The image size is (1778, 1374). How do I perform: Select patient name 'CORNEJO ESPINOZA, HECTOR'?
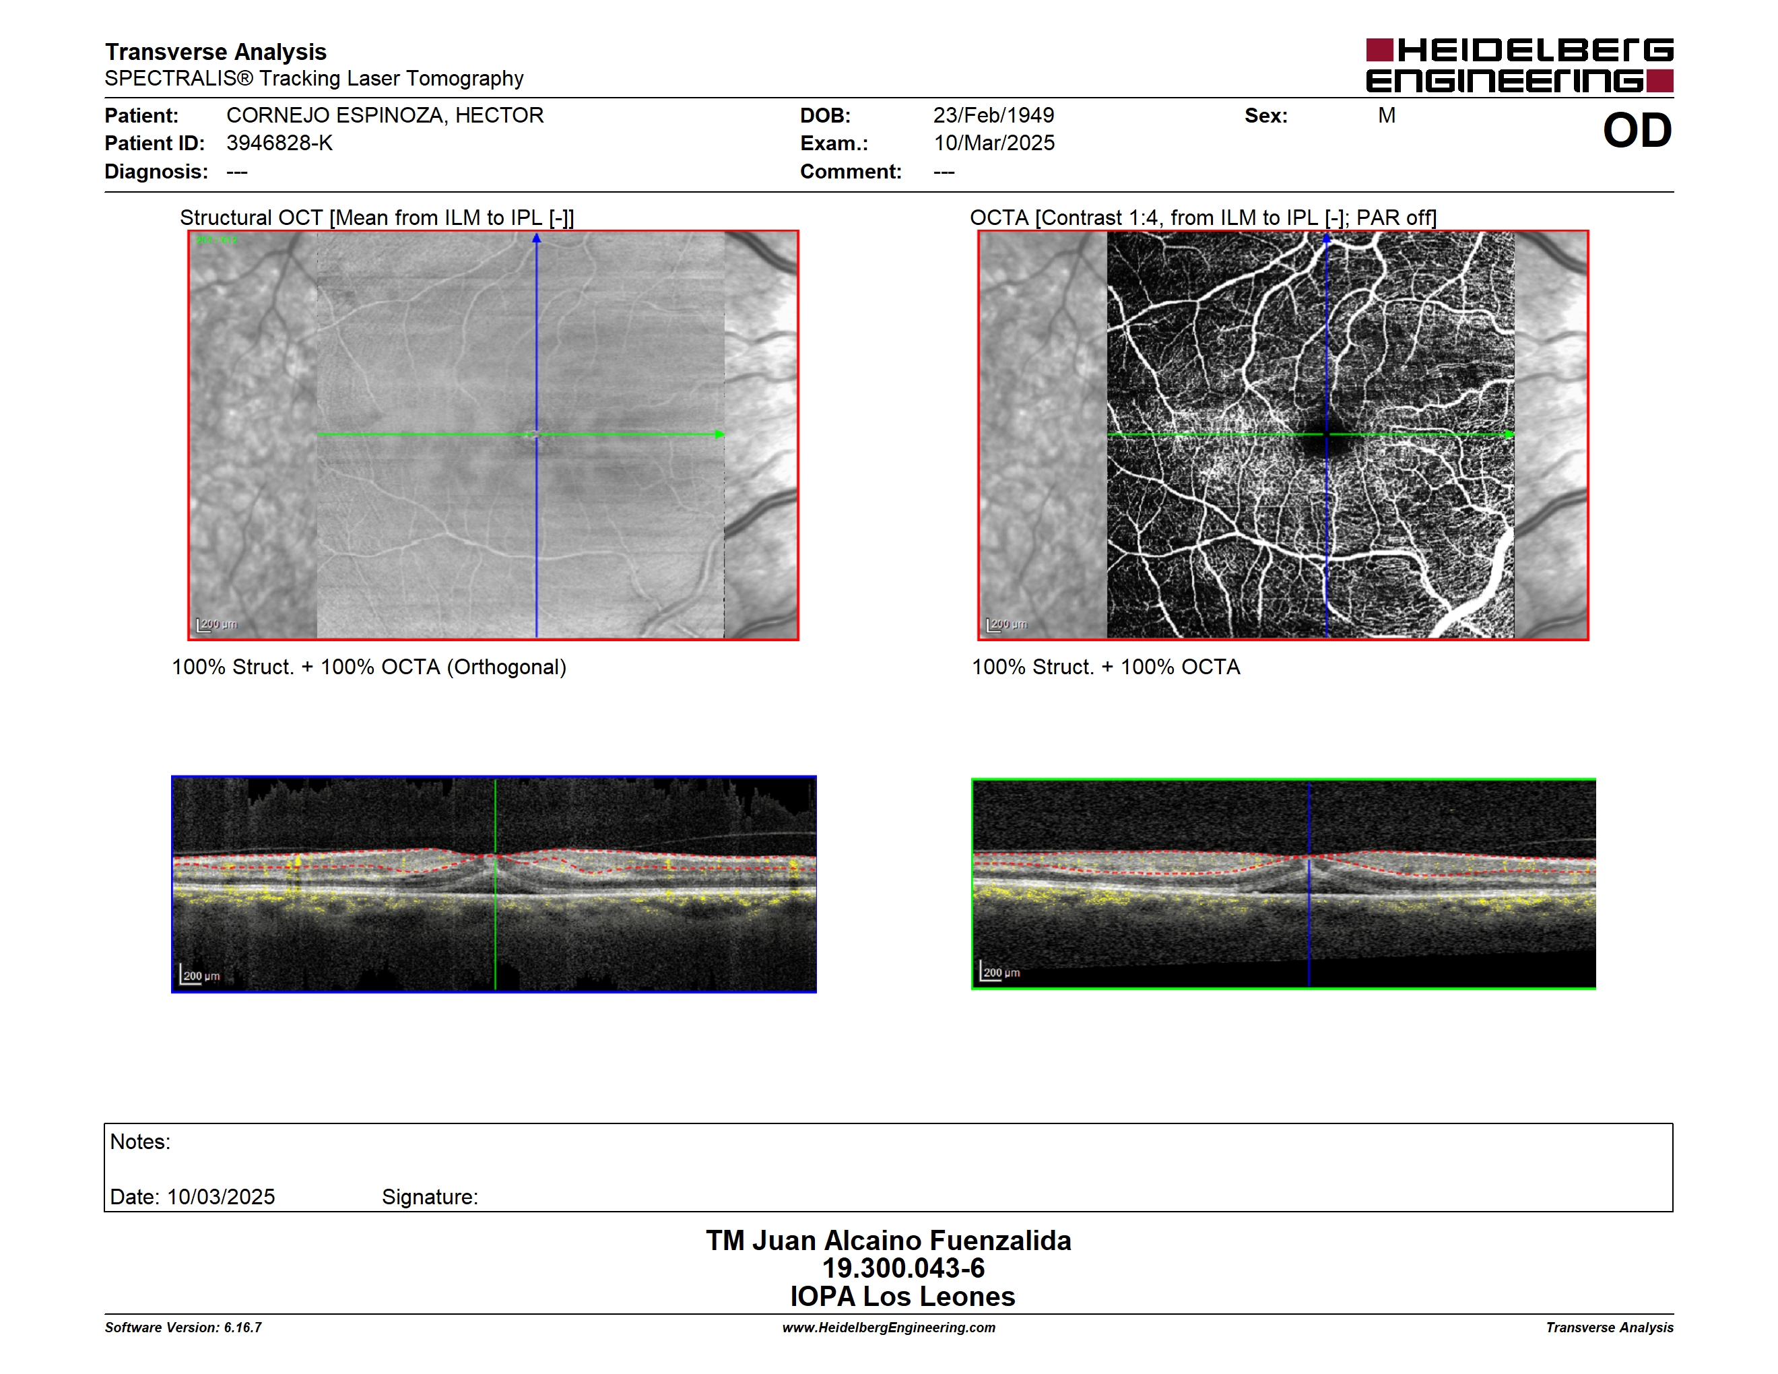coord(385,115)
